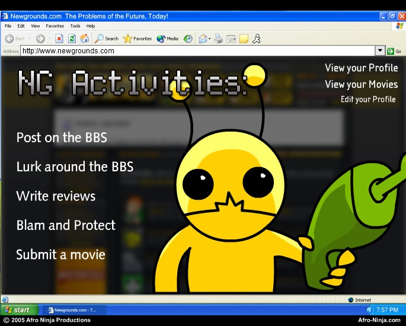Click the Afro-Ninja.com text
The image size is (406, 326).
[379, 320]
